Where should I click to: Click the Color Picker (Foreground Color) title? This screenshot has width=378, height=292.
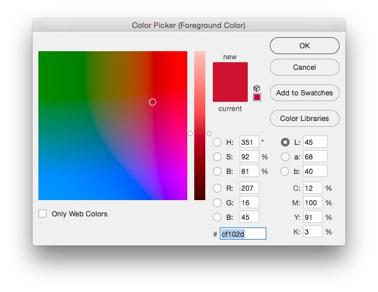click(189, 25)
